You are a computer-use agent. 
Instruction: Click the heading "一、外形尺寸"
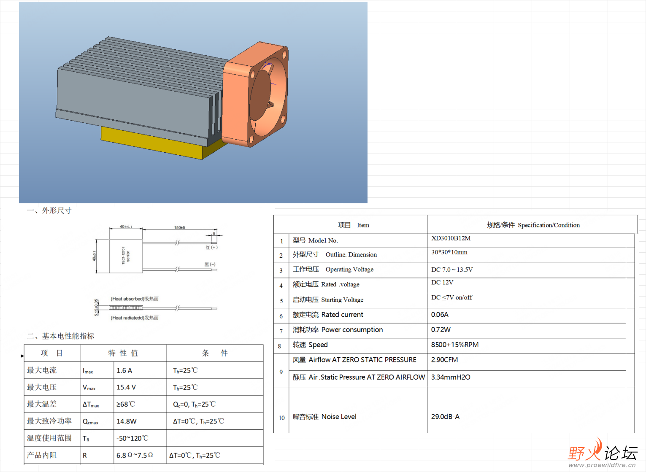(x=49, y=210)
